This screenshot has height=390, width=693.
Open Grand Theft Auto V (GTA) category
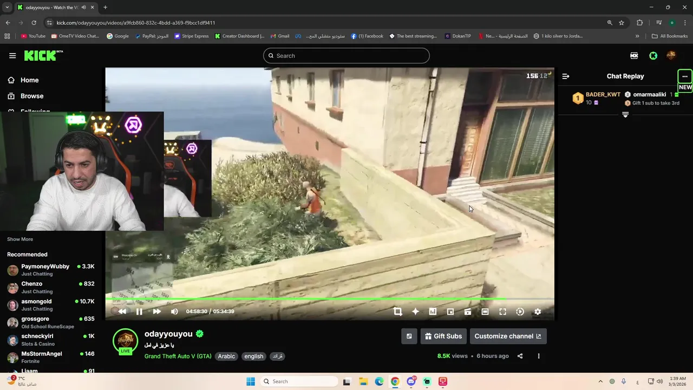178,356
